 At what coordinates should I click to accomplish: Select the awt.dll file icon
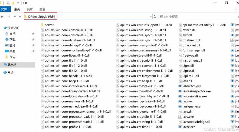coord(180,35)
